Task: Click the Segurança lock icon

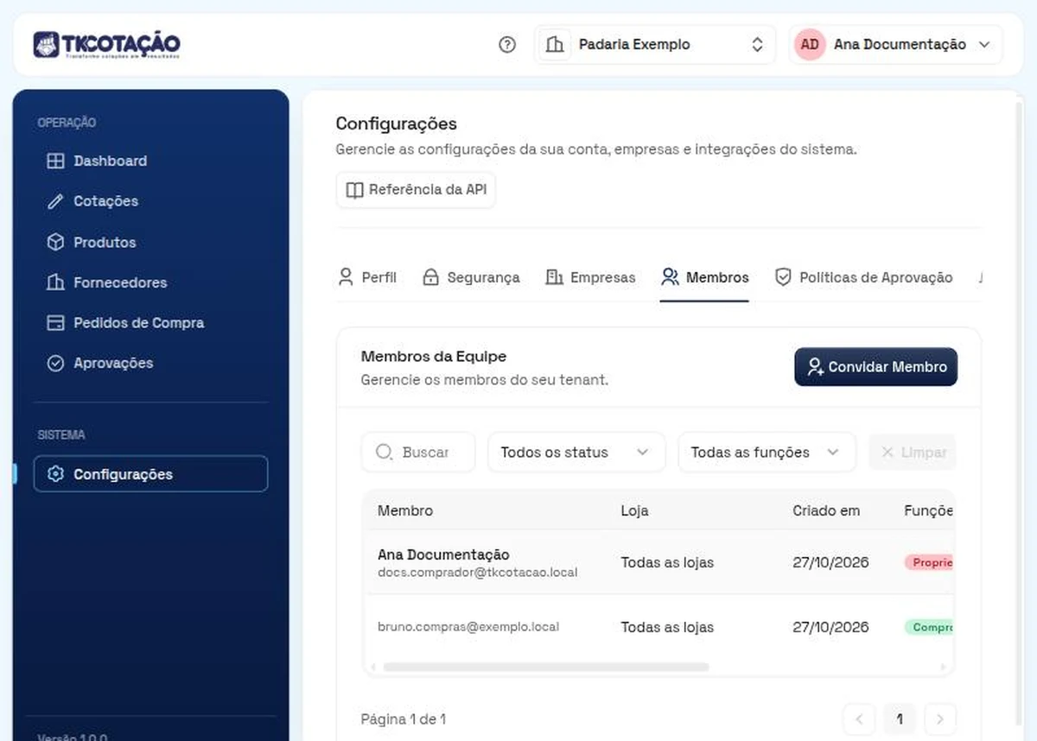Action: [430, 277]
